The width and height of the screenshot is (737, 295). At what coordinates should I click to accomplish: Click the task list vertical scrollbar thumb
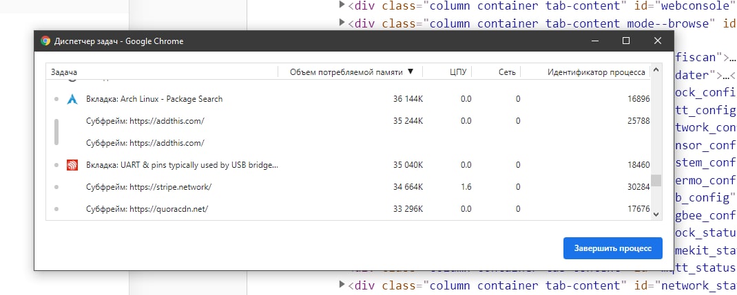pos(656,180)
